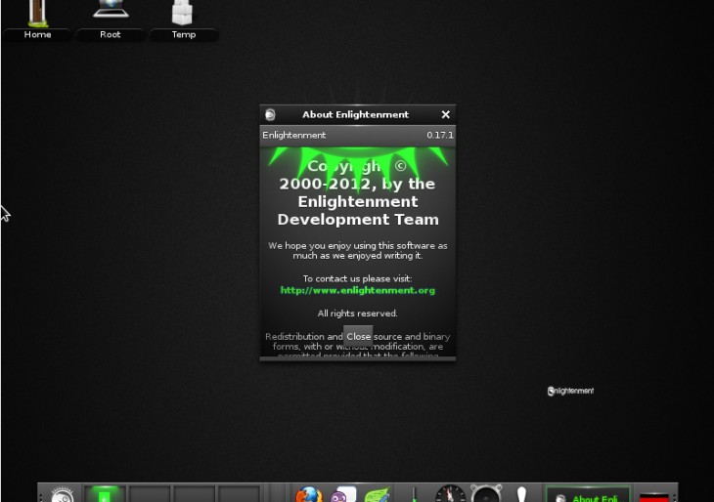This screenshot has width=714, height=502.
Task: Select About Enlightenment taskbar entry
Action: (588, 495)
